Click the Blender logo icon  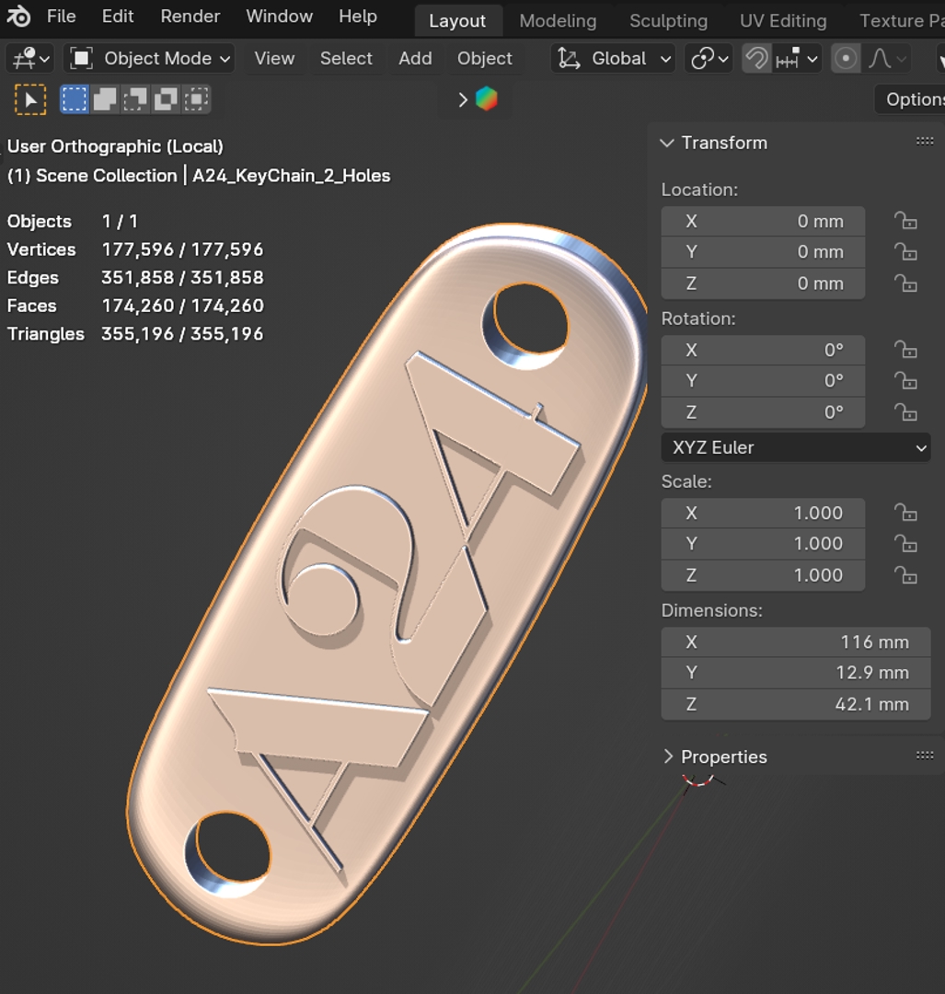pos(18,17)
